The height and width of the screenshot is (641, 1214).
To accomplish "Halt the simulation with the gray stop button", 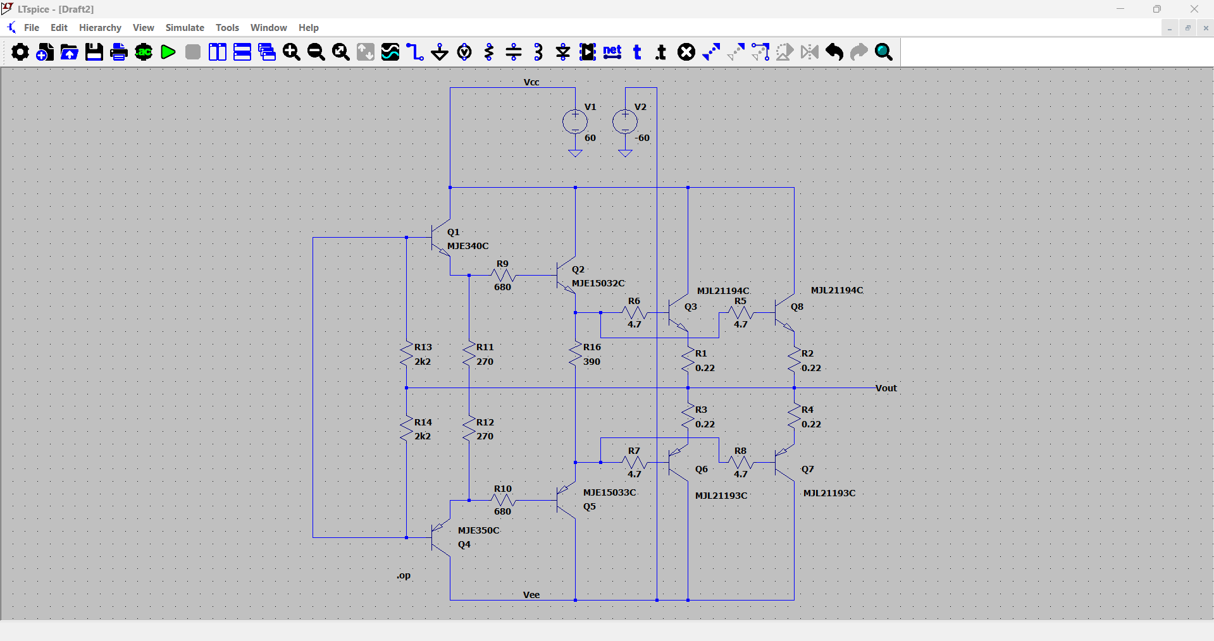I will point(193,52).
